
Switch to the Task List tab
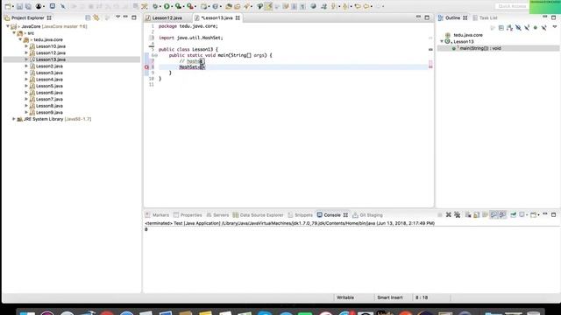click(x=486, y=17)
